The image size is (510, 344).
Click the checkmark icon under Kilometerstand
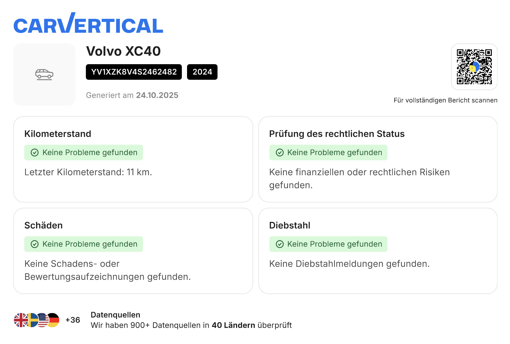point(35,153)
